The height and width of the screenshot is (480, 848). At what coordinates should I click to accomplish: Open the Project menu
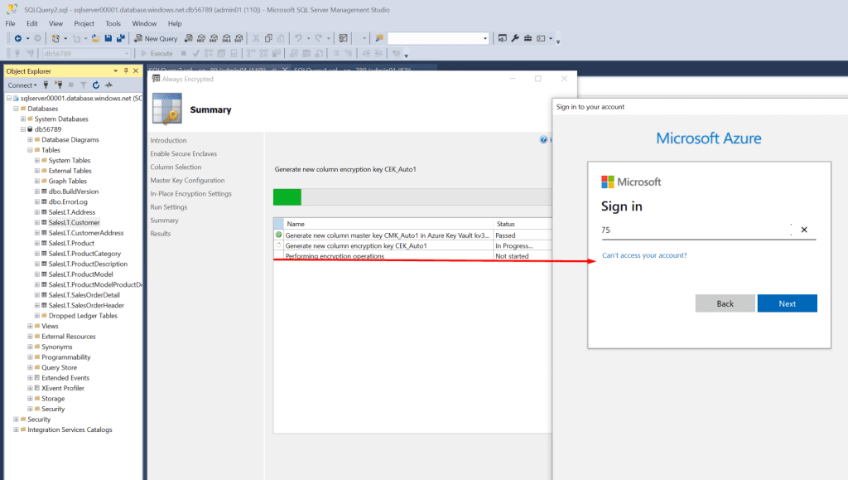point(84,24)
